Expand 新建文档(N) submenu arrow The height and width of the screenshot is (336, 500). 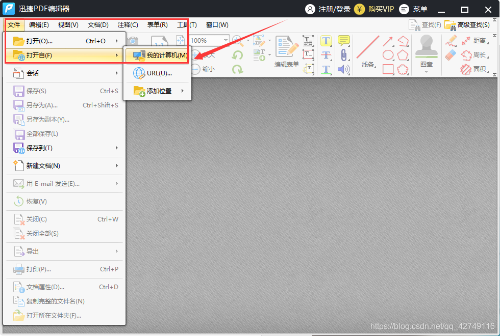tap(117, 166)
